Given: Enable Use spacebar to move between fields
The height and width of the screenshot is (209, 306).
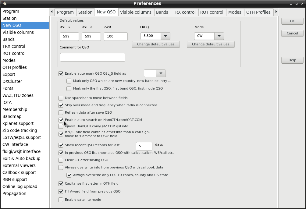Looking at the screenshot, I should (61, 98).
